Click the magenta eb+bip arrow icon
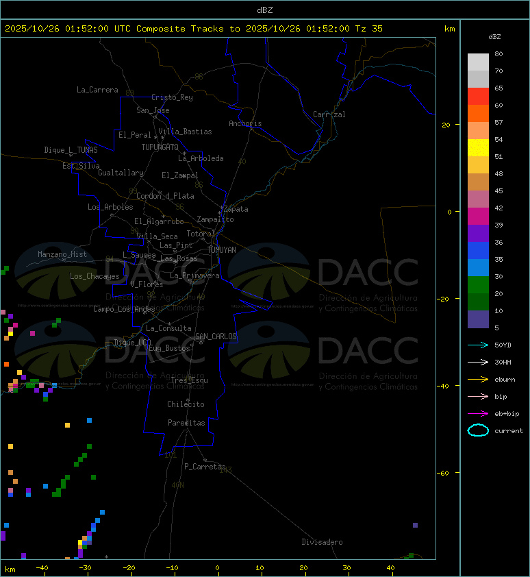The image size is (530, 577). (x=478, y=414)
